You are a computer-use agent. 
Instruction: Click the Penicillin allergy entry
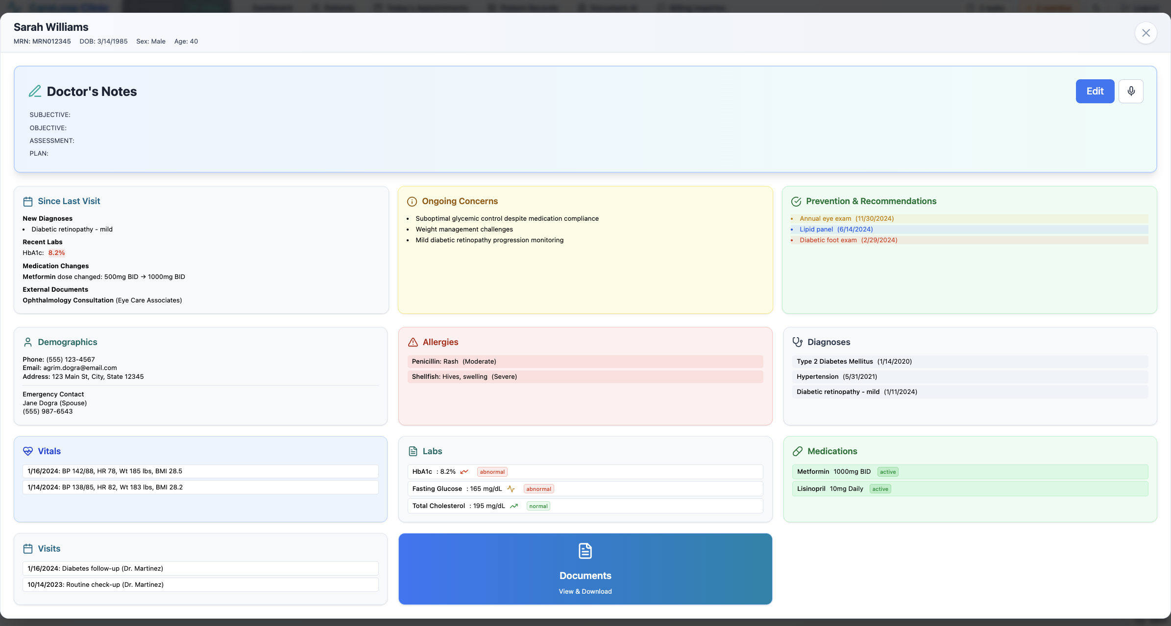pyautogui.click(x=585, y=362)
